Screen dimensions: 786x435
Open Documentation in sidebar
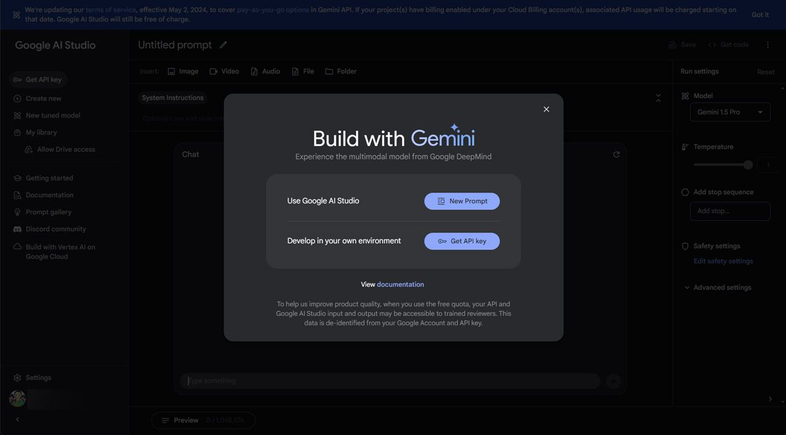43,195
